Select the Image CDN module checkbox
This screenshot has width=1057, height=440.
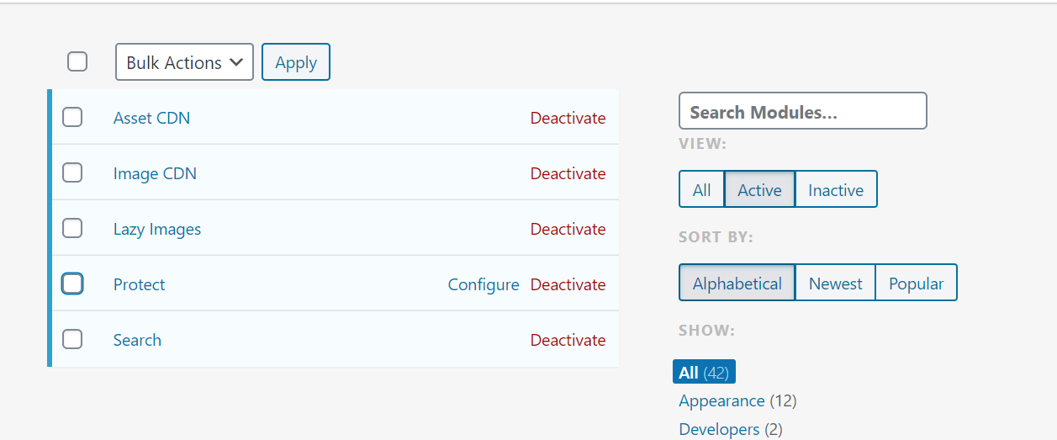(x=72, y=172)
